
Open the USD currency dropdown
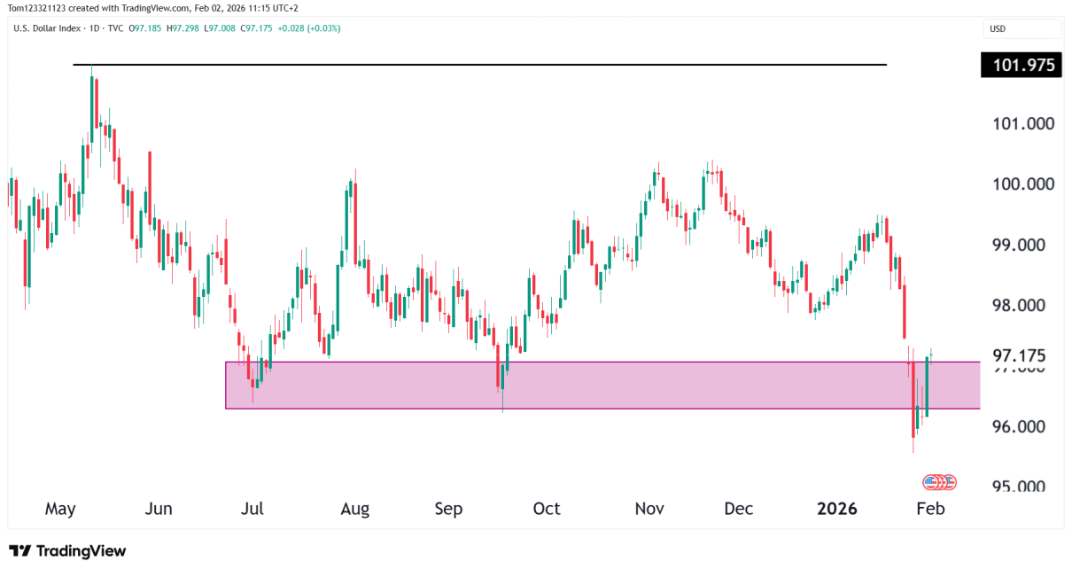(x=1021, y=28)
